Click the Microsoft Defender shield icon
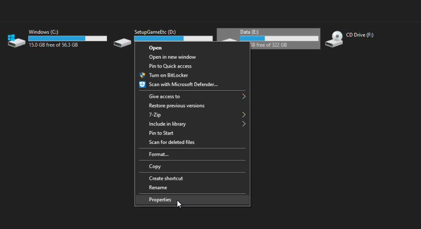Screen dimensions: 421x229 click(x=142, y=85)
